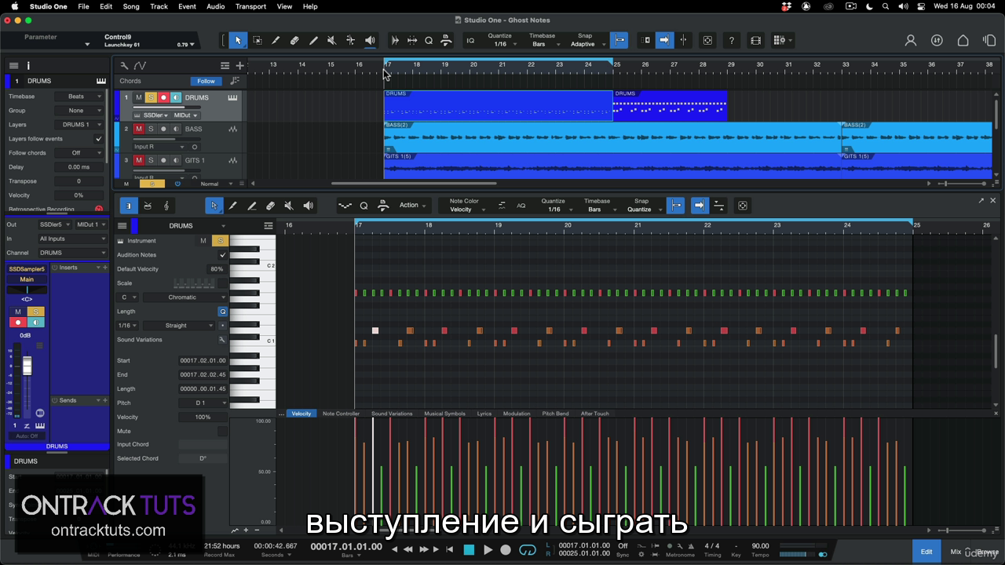Click the Follow chords button
The image size is (1005, 565).
point(206,81)
